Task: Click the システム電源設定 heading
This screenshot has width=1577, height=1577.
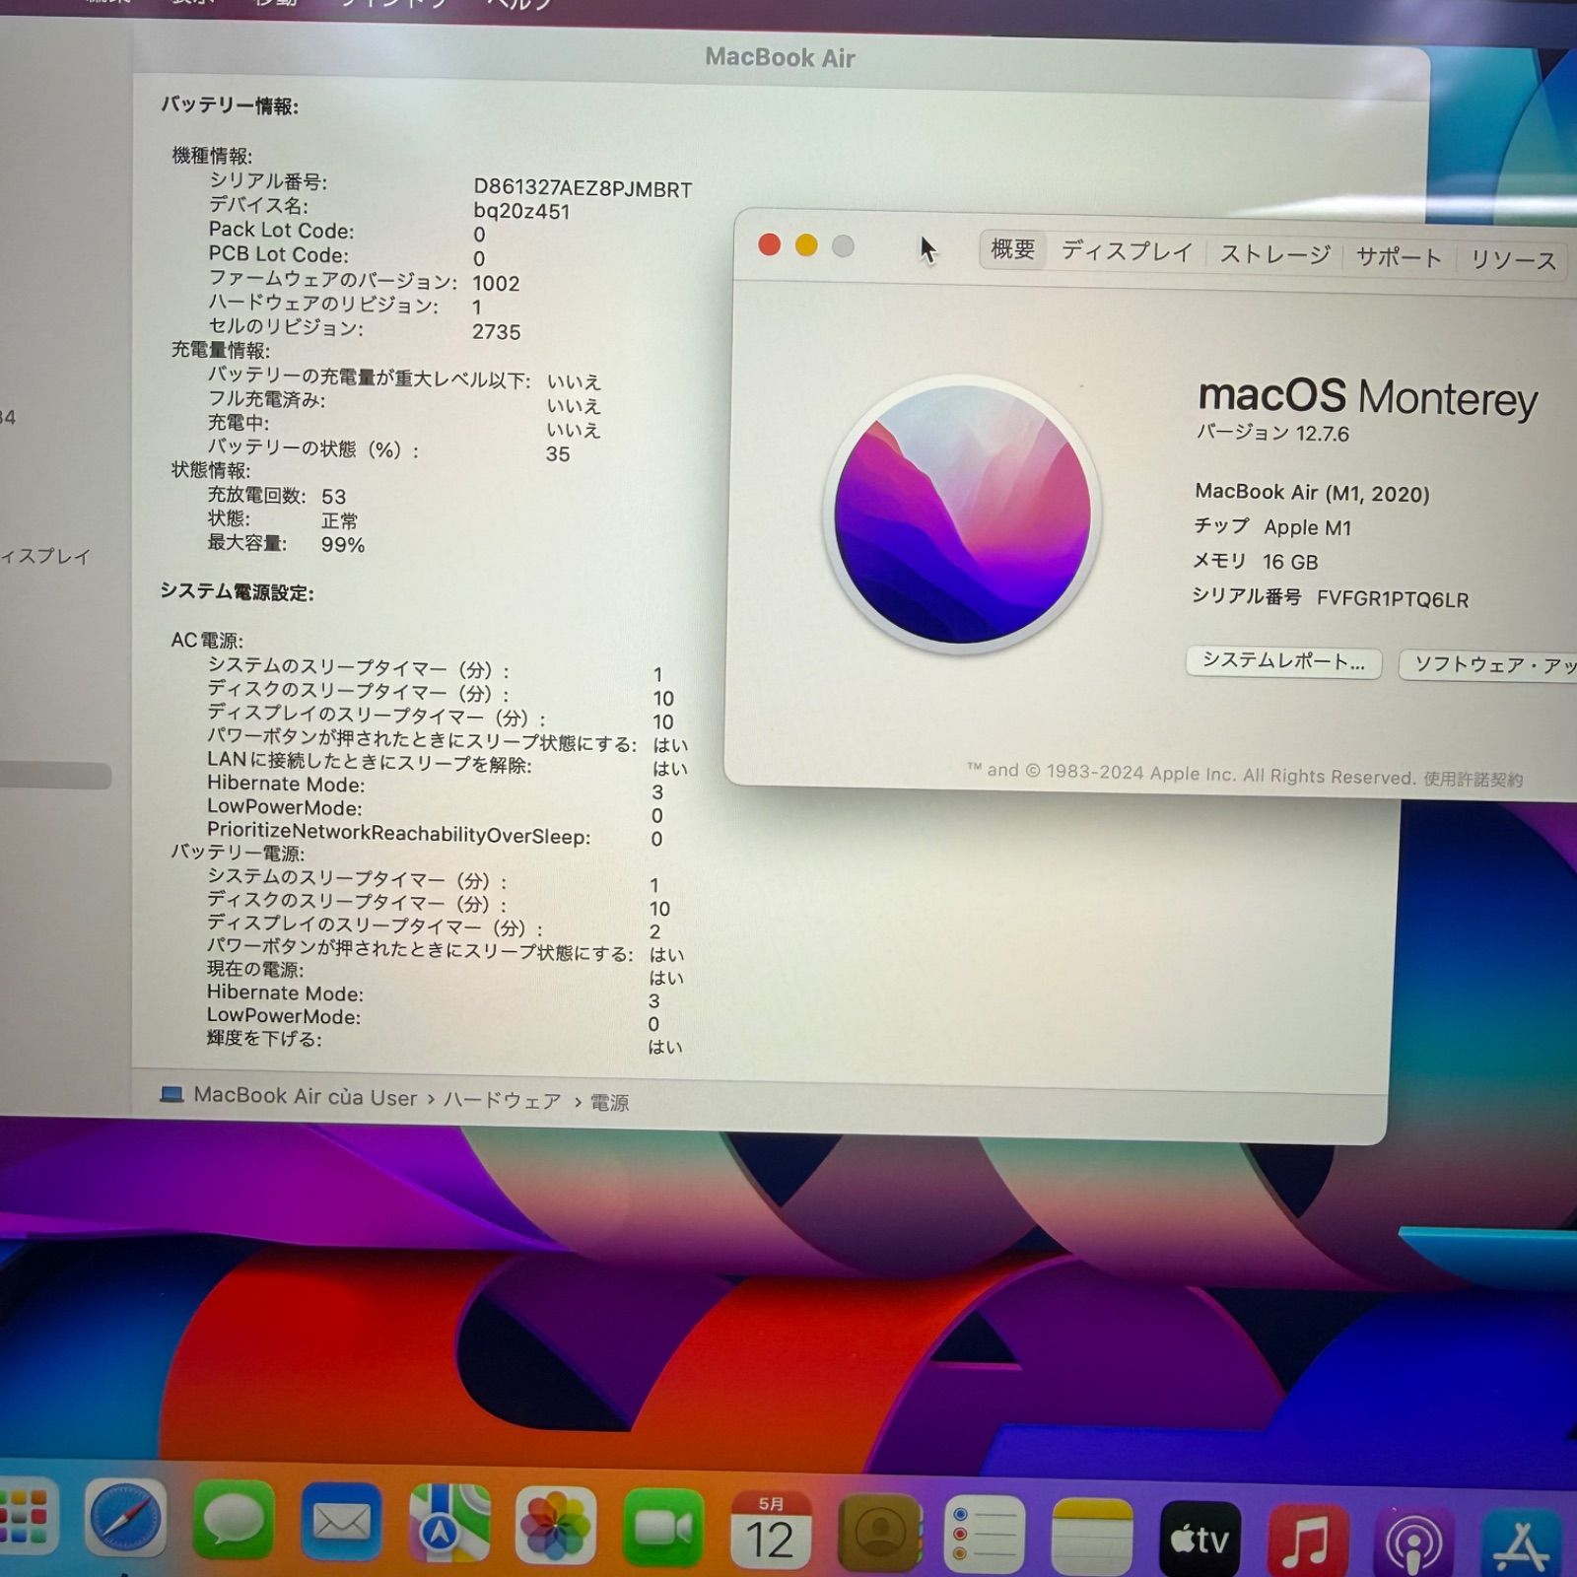Action: tap(238, 591)
